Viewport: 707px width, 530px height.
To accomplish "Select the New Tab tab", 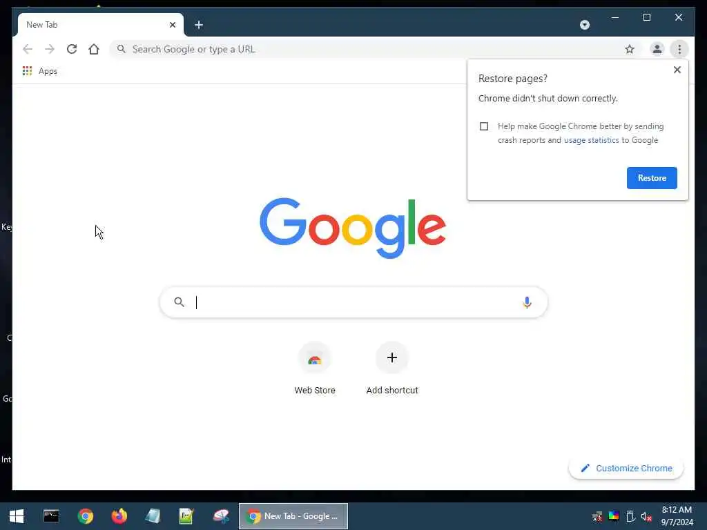I will 100,25.
